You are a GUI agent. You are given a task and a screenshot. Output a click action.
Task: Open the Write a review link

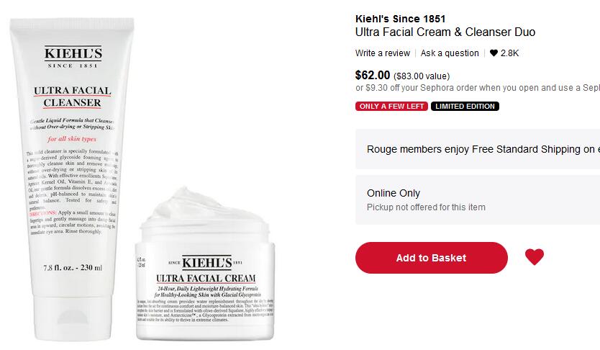point(382,53)
